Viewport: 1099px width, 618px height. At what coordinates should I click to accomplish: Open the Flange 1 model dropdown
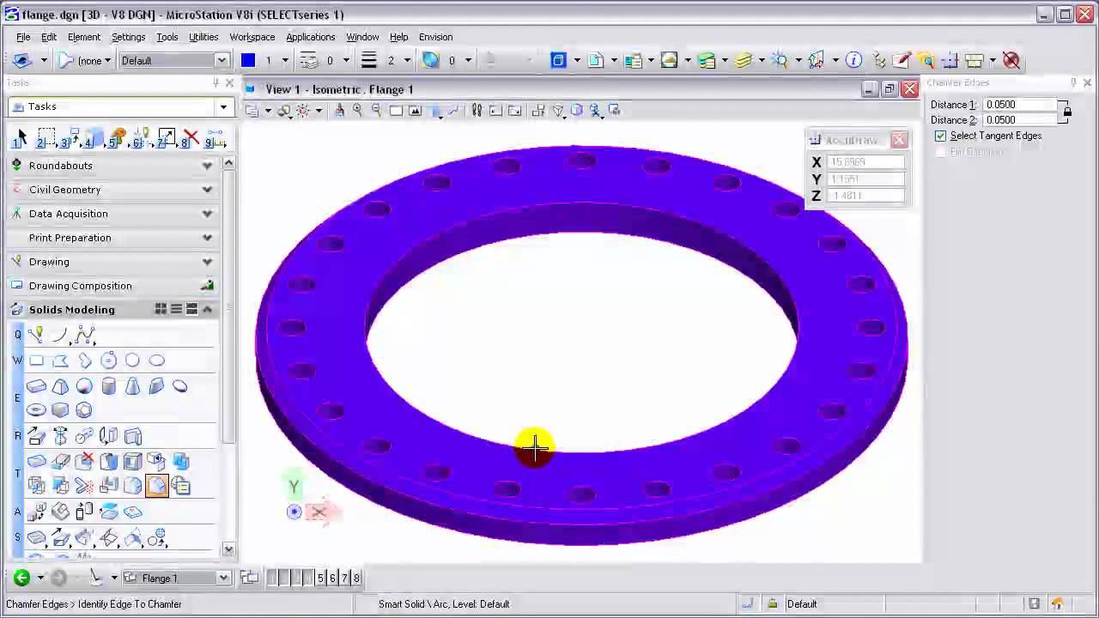(223, 578)
